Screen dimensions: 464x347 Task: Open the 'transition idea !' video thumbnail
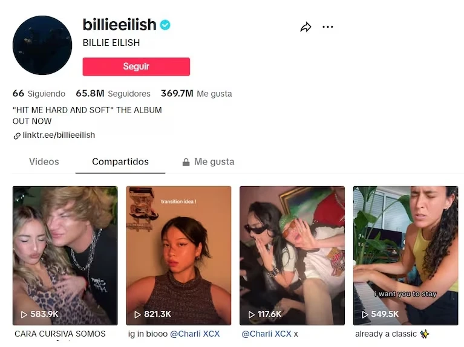[178, 256]
